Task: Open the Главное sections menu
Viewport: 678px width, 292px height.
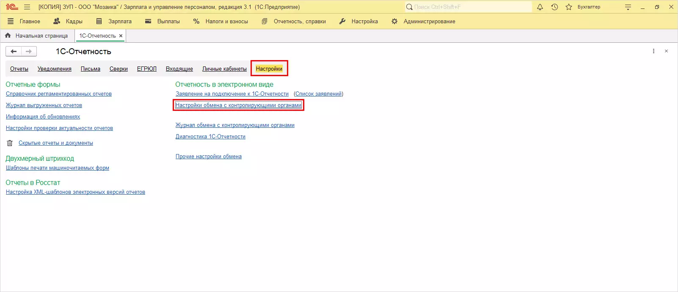Action: click(24, 21)
